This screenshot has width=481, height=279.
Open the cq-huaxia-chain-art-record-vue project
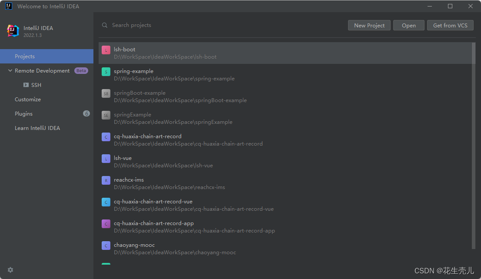(285, 205)
